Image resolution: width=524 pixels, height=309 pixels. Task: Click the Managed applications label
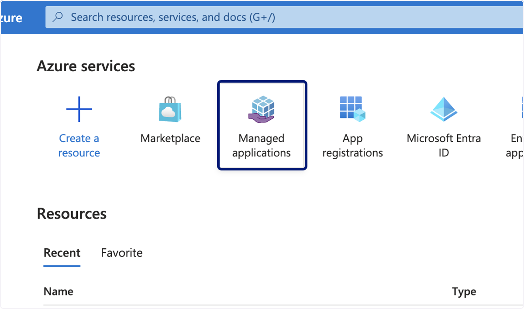pyautogui.click(x=262, y=146)
